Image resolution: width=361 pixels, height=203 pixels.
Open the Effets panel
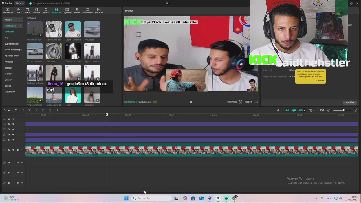(46, 11)
